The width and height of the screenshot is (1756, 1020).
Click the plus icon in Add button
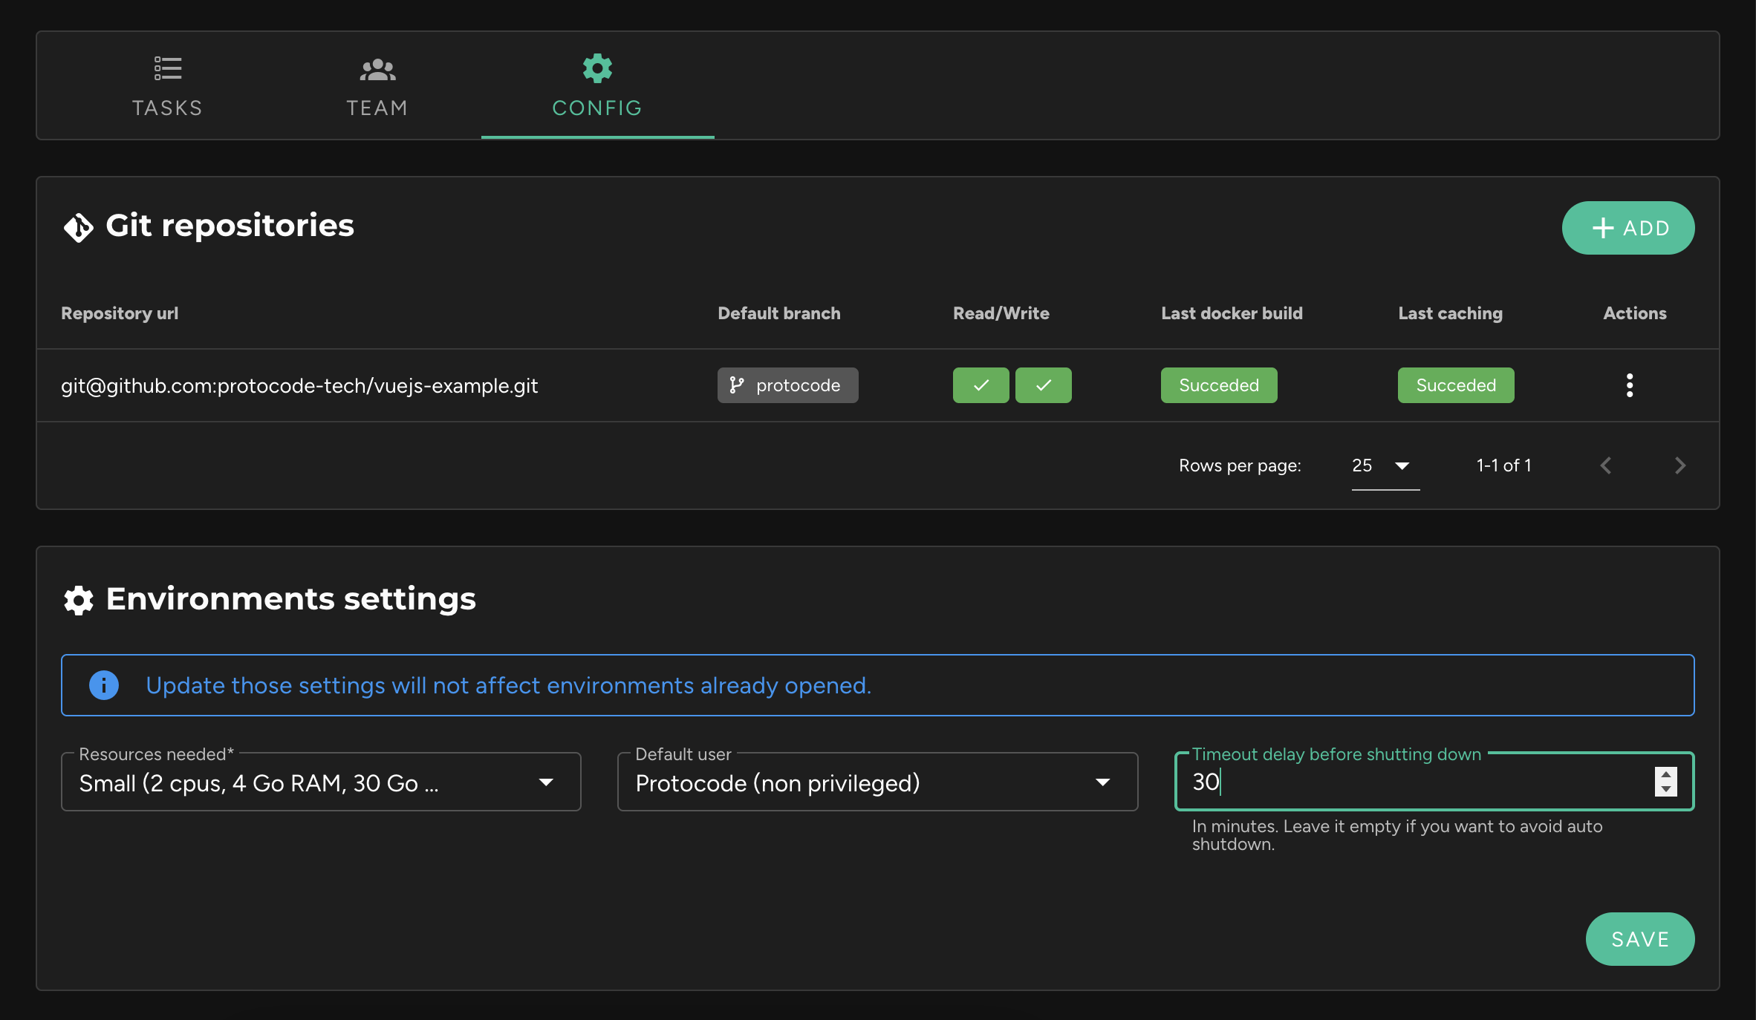tap(1603, 228)
